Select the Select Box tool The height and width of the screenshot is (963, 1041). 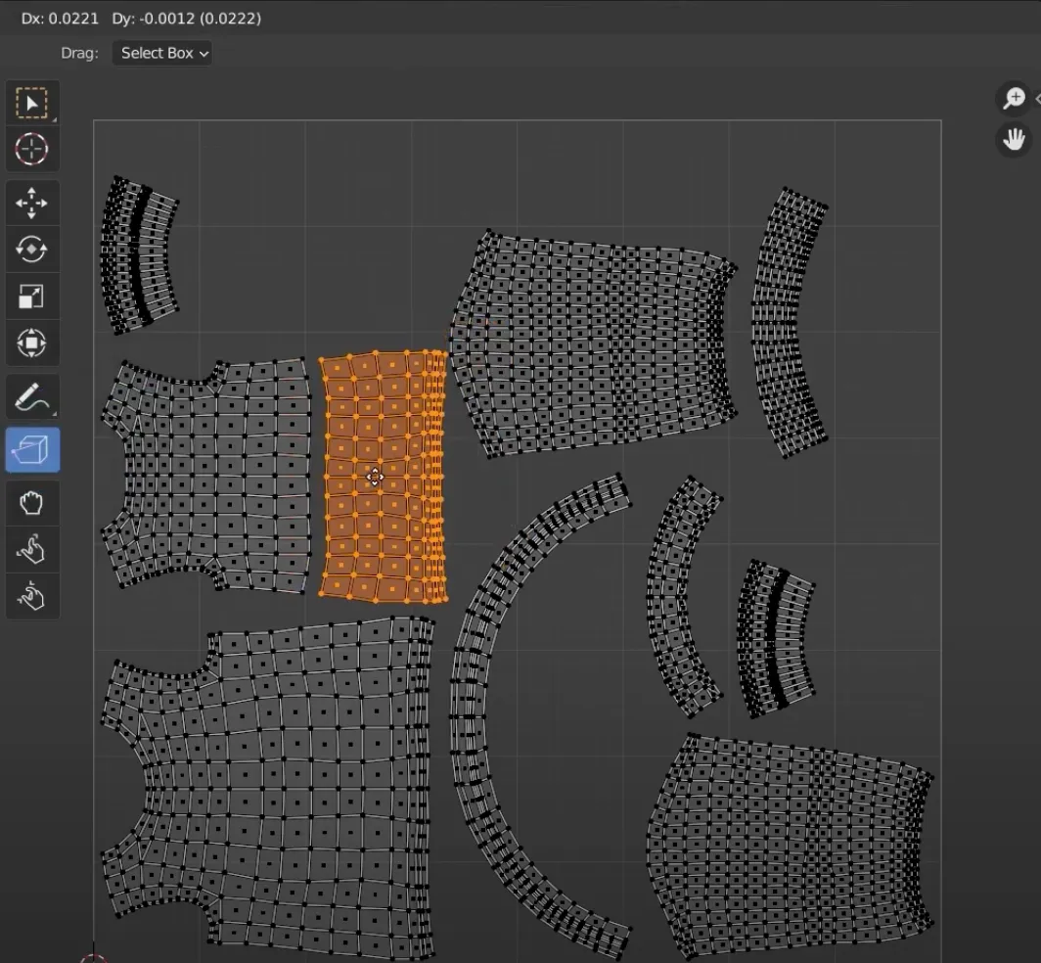pyautogui.click(x=32, y=103)
